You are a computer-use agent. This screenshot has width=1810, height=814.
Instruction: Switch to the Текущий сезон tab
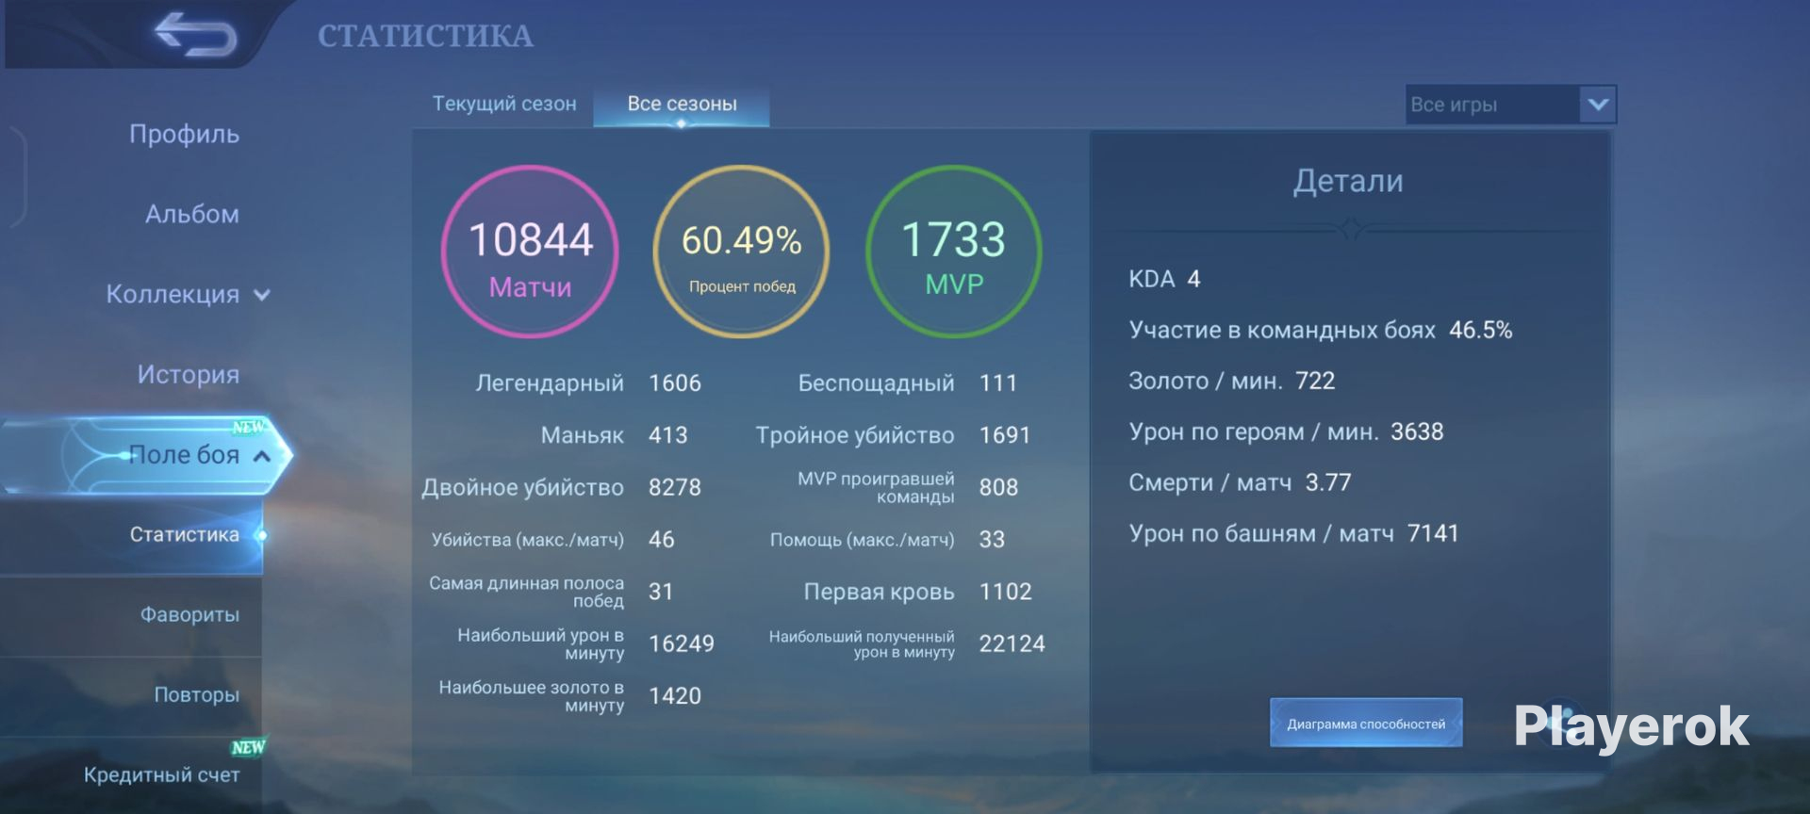504,104
